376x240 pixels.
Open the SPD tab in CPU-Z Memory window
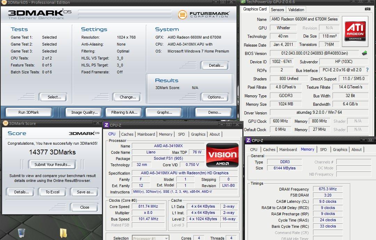[323, 149]
